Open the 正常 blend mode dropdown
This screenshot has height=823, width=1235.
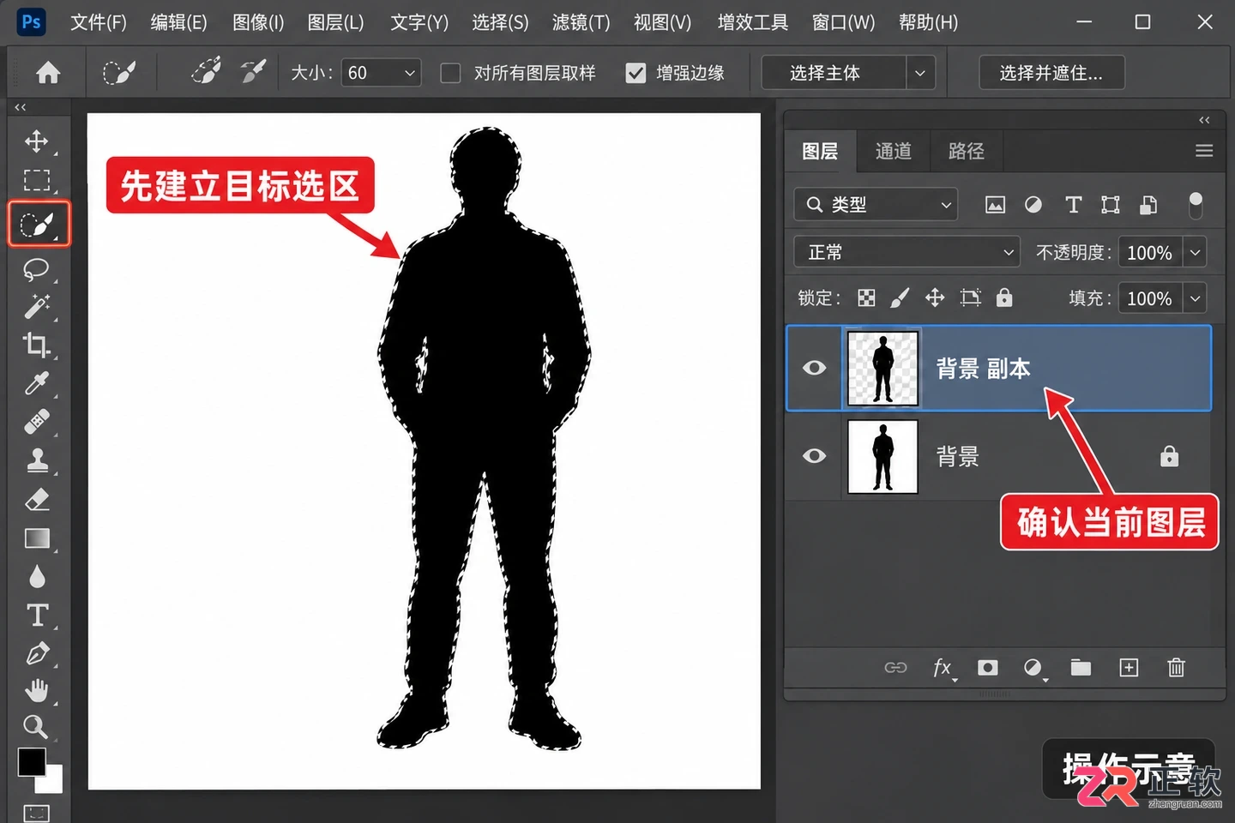click(x=907, y=252)
